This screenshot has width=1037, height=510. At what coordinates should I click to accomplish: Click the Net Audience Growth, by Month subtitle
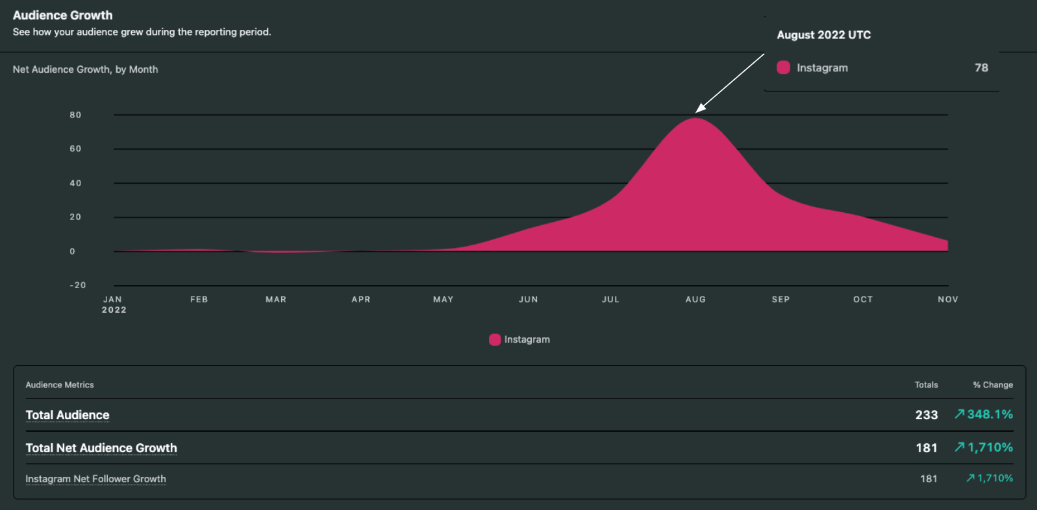[x=85, y=69]
